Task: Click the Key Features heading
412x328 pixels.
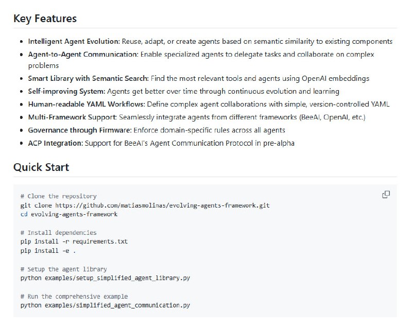Action: [45, 19]
